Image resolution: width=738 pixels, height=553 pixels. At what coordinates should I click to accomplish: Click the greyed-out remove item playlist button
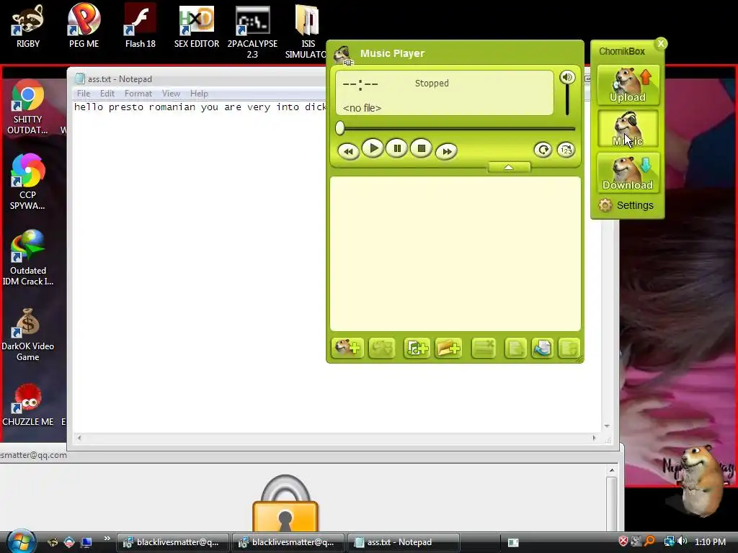point(484,349)
